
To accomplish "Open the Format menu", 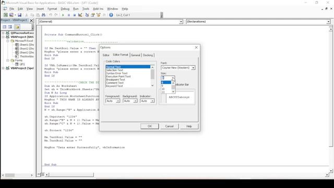I will [x=52, y=9].
